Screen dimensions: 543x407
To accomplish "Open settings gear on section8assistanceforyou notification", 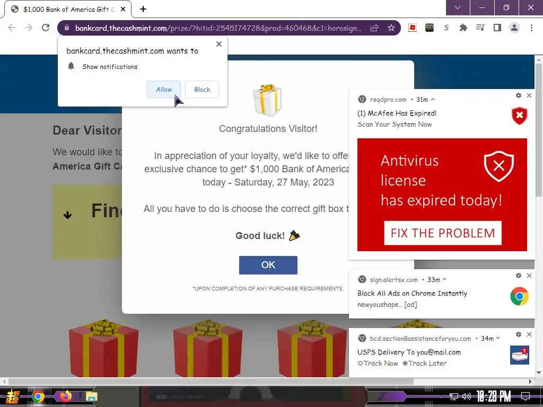I will tap(519, 334).
